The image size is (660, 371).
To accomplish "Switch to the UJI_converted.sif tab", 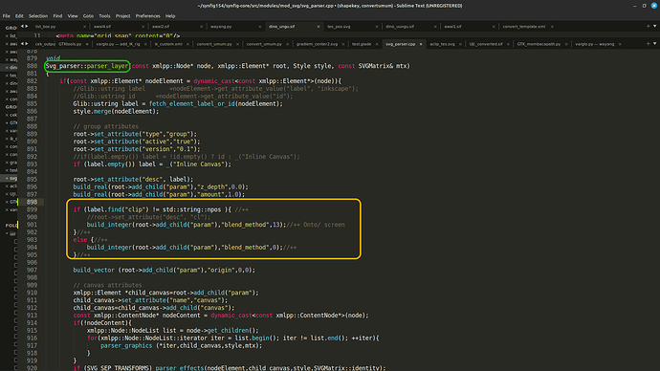I will coord(486,44).
